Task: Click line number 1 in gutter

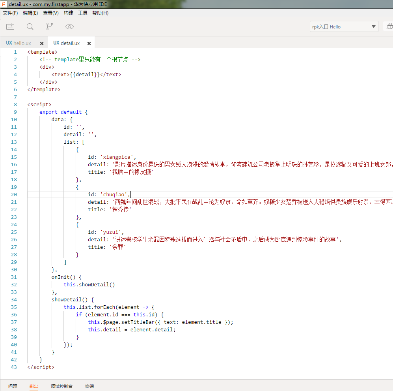Action: 15,52
